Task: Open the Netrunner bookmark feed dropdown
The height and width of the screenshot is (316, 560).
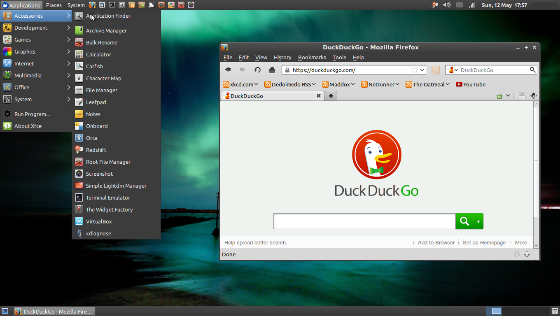Action: coord(380,84)
